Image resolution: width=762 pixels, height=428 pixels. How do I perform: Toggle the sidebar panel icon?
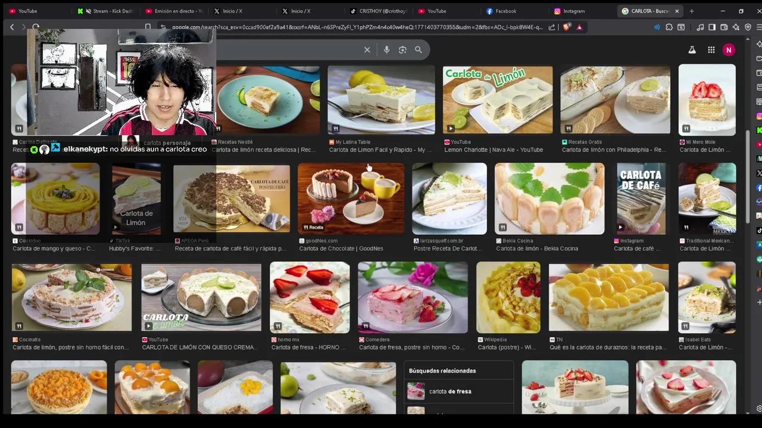(x=712, y=27)
